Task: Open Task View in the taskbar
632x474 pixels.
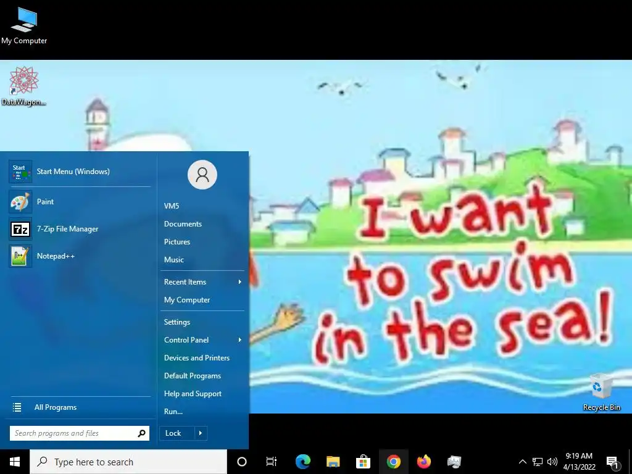Action: coord(272,462)
